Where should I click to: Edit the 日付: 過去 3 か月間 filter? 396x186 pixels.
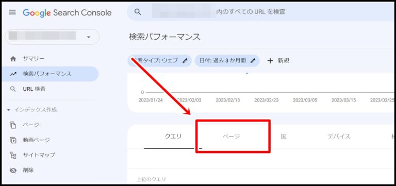[x=227, y=61]
